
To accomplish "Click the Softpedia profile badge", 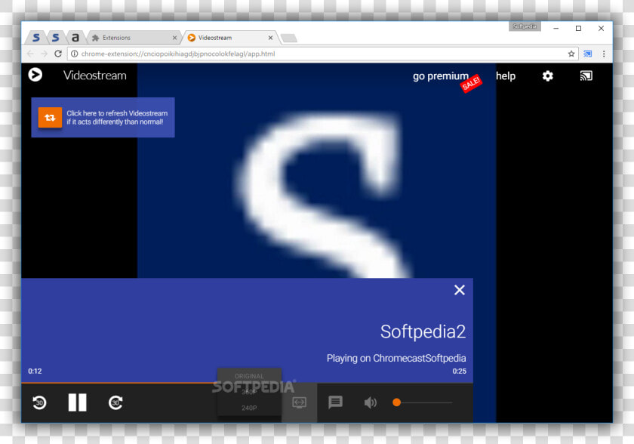I will [525, 26].
